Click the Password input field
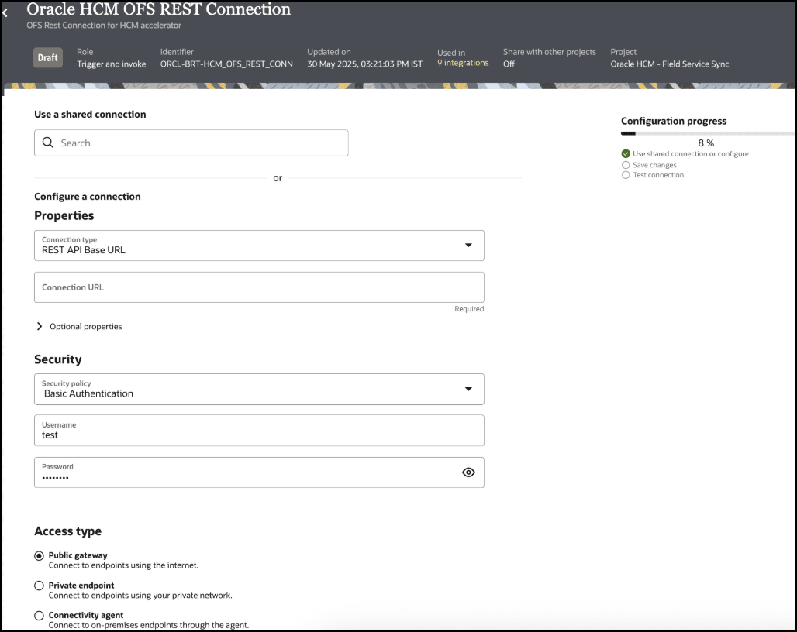Image resolution: width=797 pixels, height=632 pixels. tap(259, 472)
